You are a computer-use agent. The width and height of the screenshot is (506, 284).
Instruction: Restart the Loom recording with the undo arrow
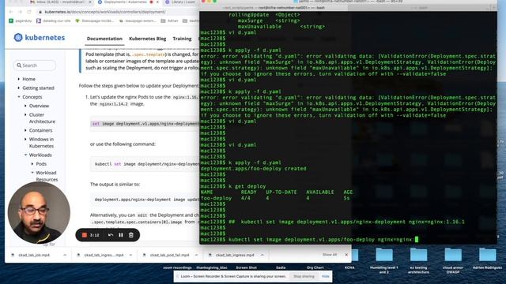(x=111, y=235)
